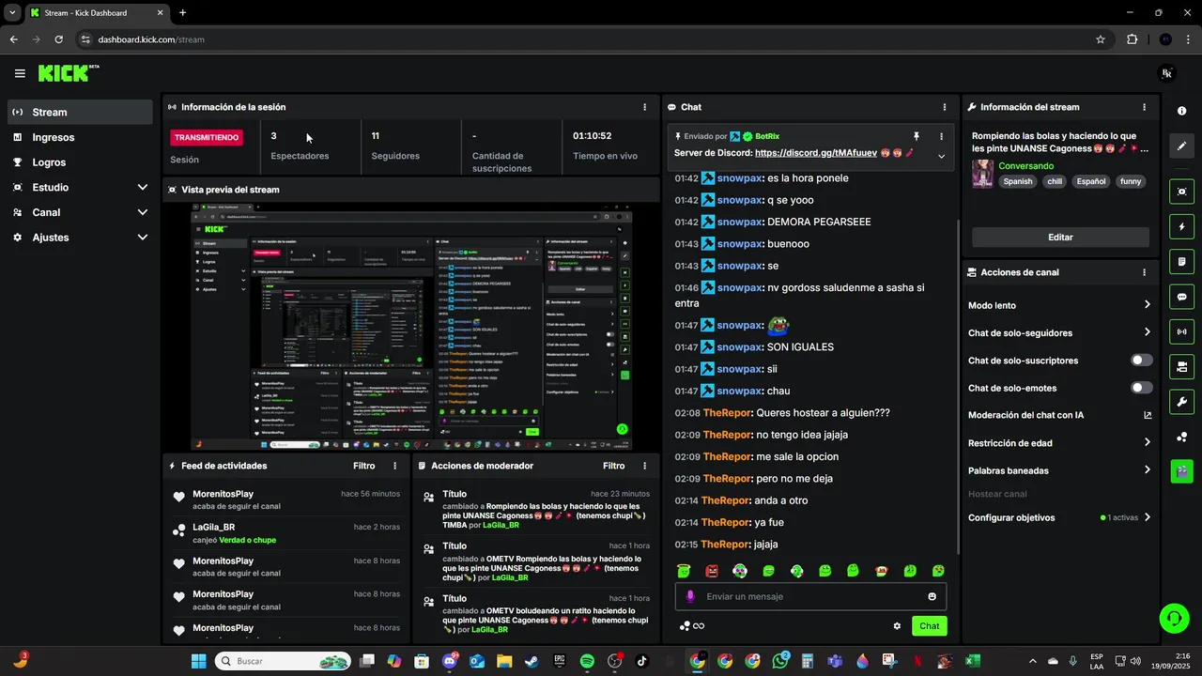This screenshot has width=1202, height=676.
Task: Click the camera panel icon in right sidebar
Action: point(1181,366)
